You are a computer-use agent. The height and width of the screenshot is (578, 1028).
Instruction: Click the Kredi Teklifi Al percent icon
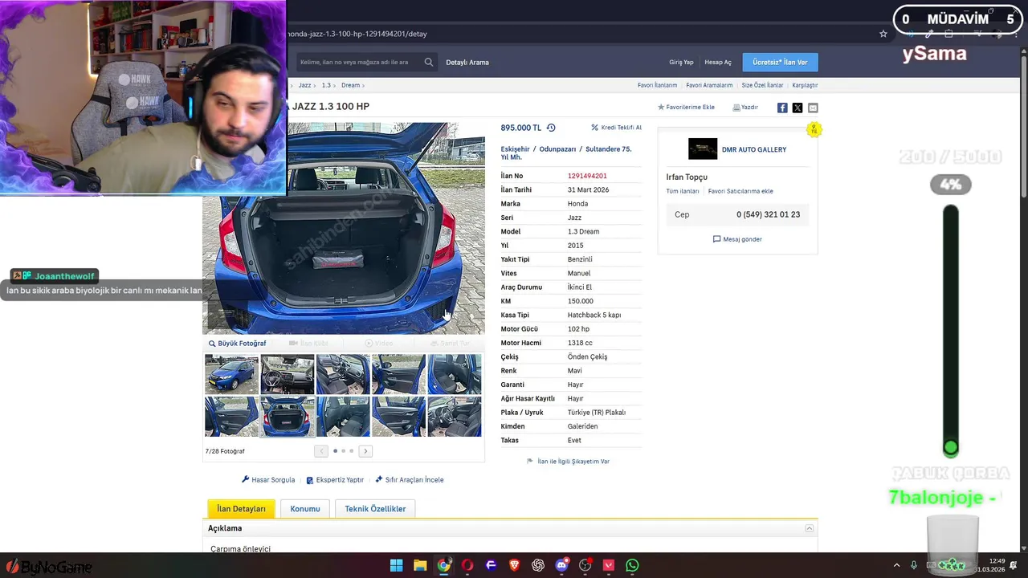pyautogui.click(x=595, y=128)
